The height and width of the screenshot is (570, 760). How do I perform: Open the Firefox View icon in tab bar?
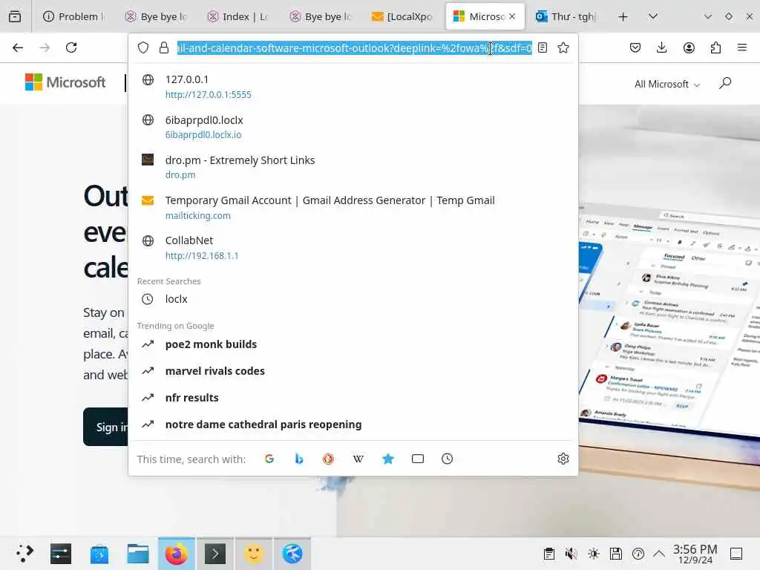click(x=15, y=16)
